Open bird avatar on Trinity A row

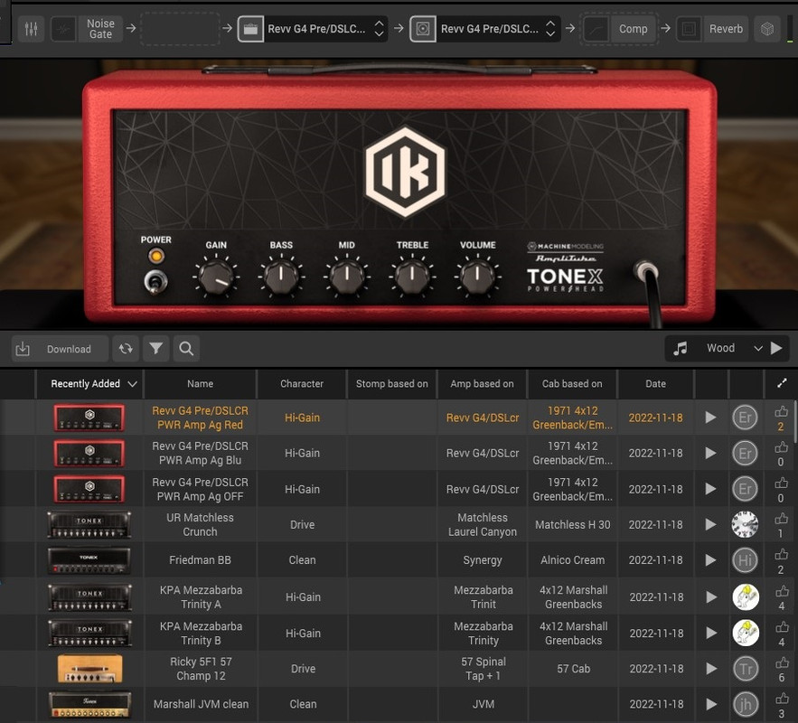[746, 596]
